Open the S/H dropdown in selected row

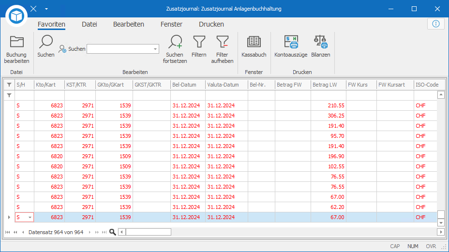click(x=30, y=217)
